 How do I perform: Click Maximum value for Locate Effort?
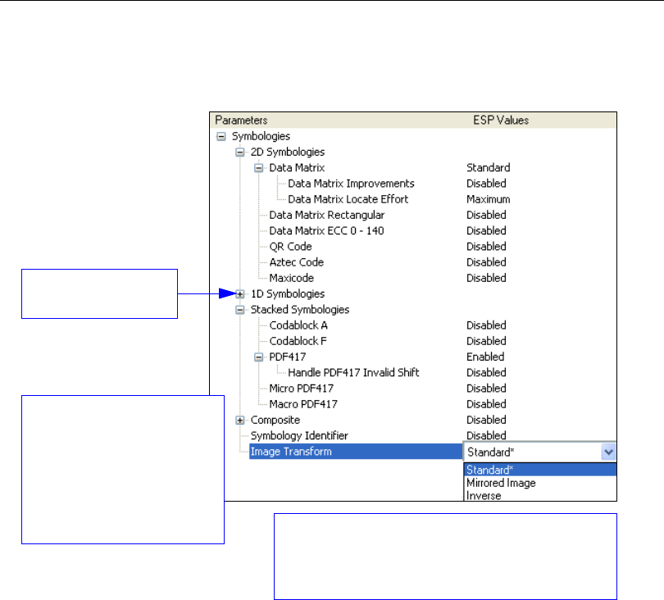tap(489, 199)
